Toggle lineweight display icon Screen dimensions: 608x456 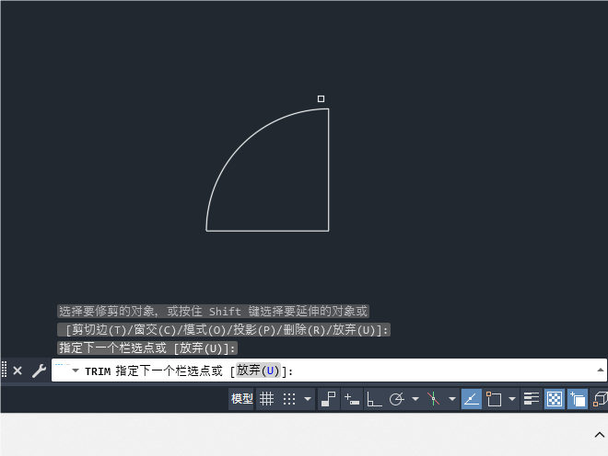(532, 399)
